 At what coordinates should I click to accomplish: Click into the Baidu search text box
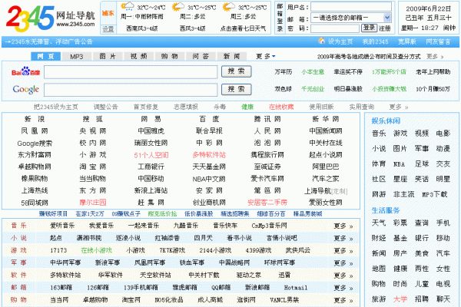[131, 71]
